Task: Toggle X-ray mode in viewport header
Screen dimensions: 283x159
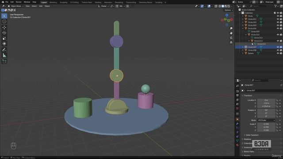Action: 216,6
